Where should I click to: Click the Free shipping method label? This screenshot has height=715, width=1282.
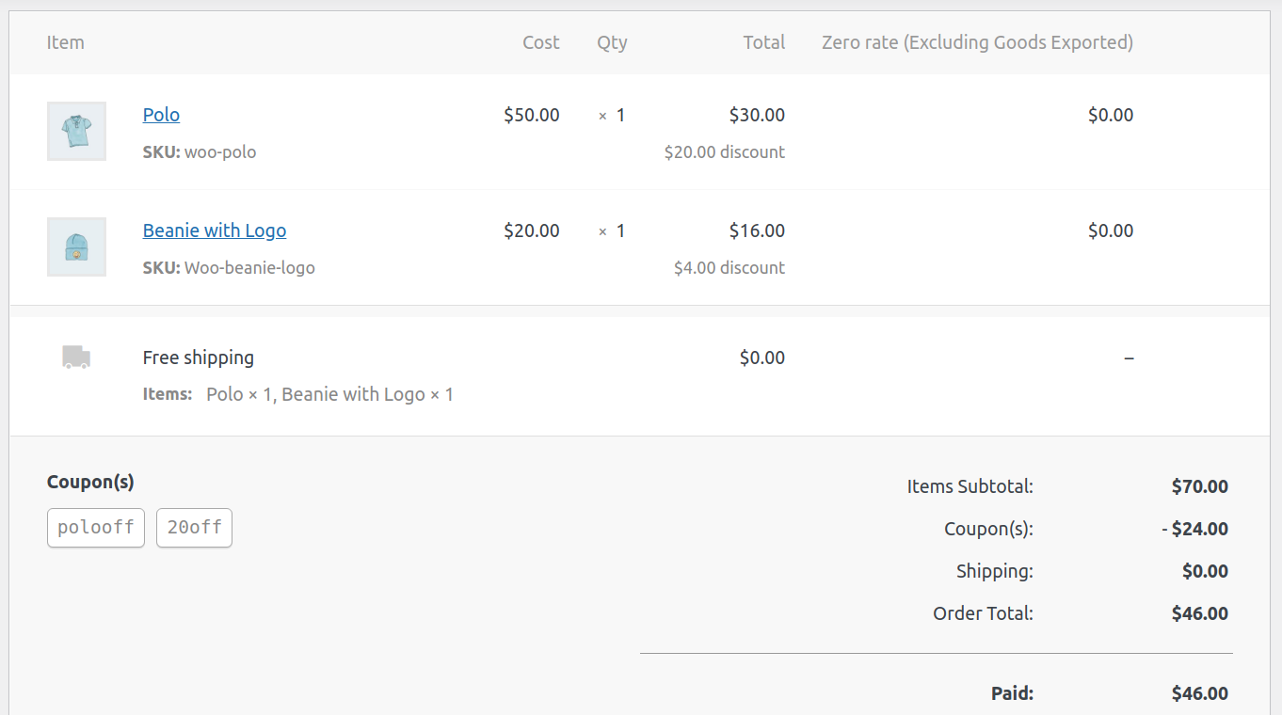[x=199, y=357]
